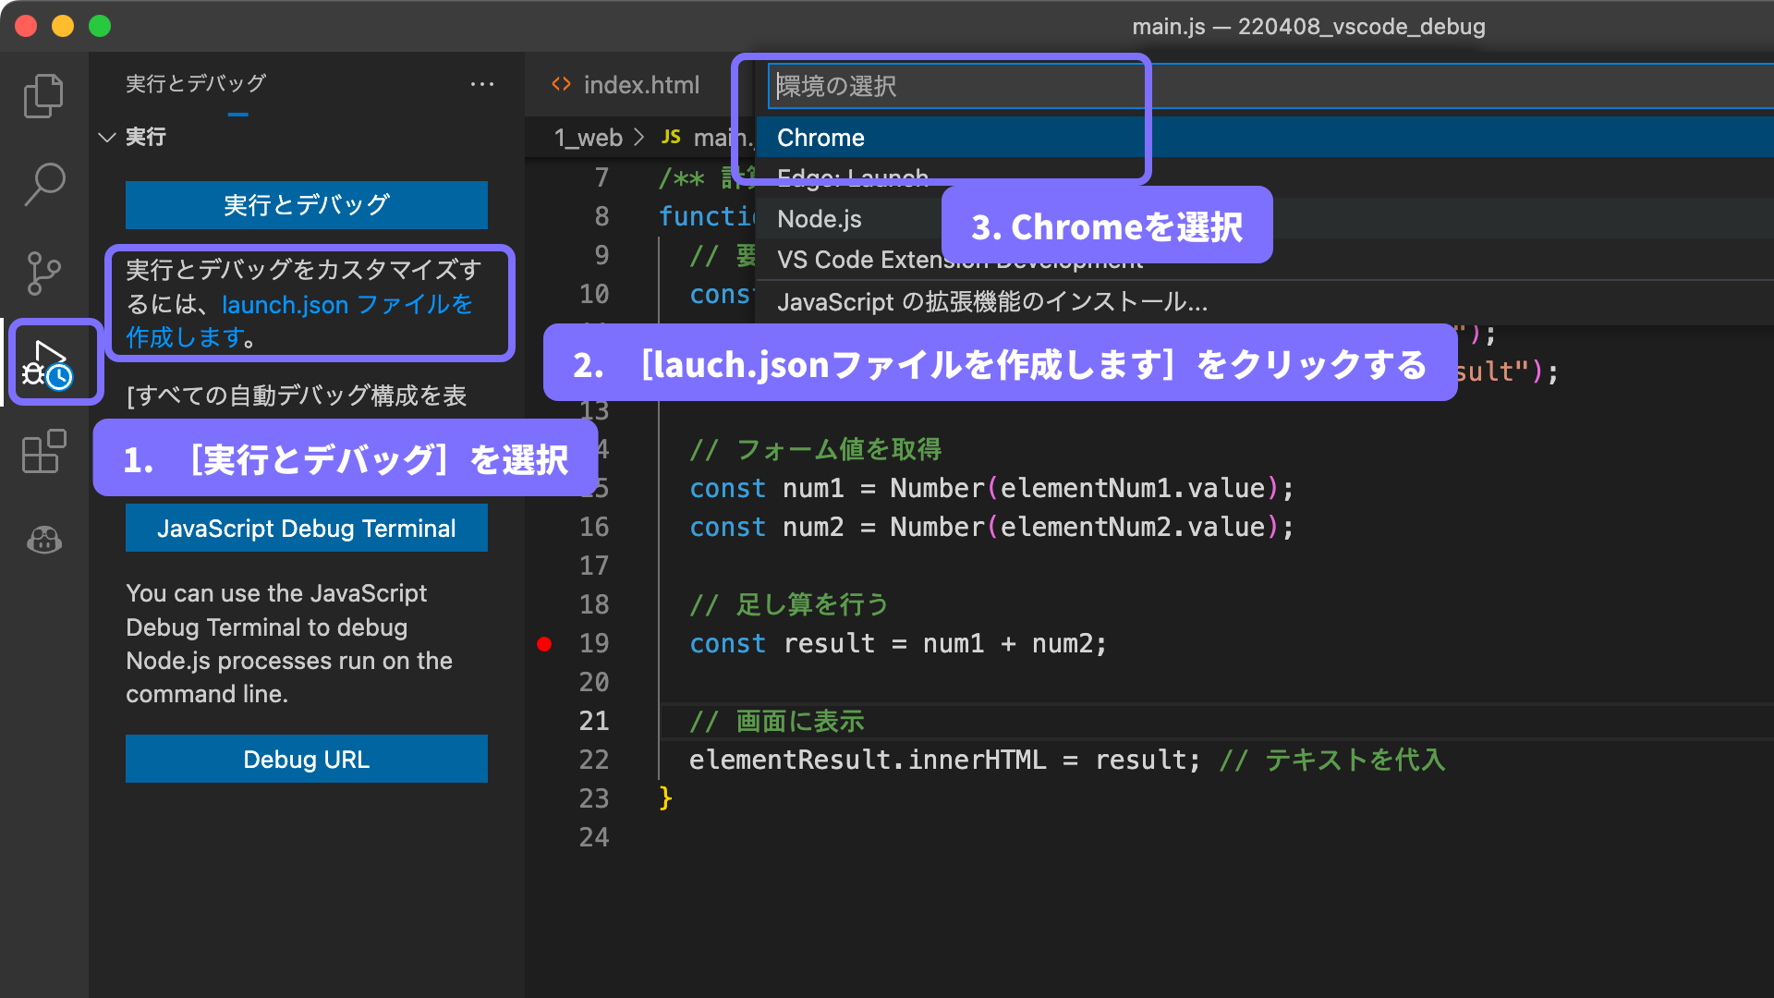Collapse the 実行 section chevron
The image size is (1774, 998).
click(107, 138)
